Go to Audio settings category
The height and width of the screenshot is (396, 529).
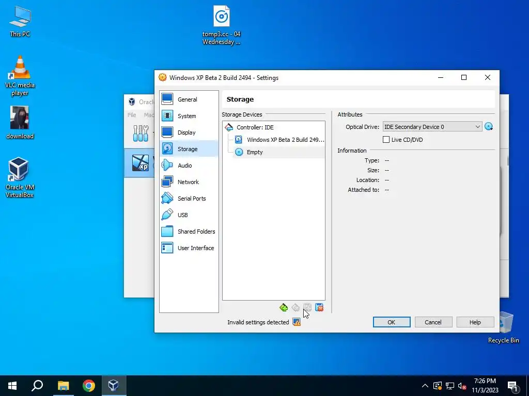point(189,166)
